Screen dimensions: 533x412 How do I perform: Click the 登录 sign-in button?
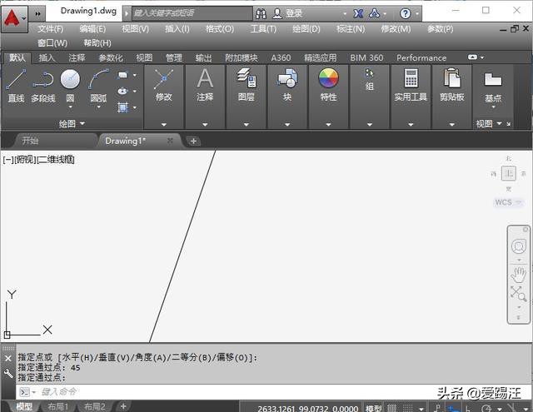tap(293, 13)
